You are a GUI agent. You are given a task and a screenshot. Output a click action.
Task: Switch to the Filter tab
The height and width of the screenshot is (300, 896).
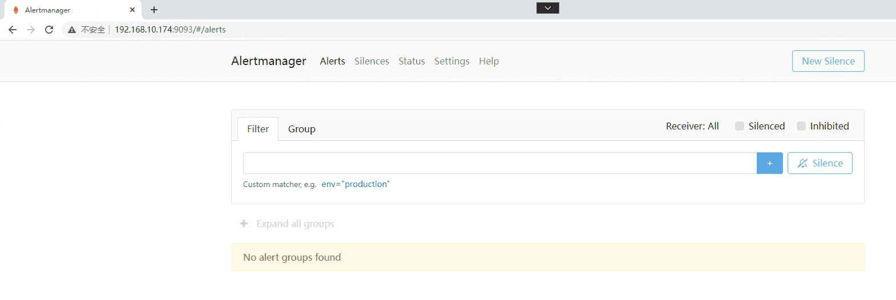(x=258, y=129)
